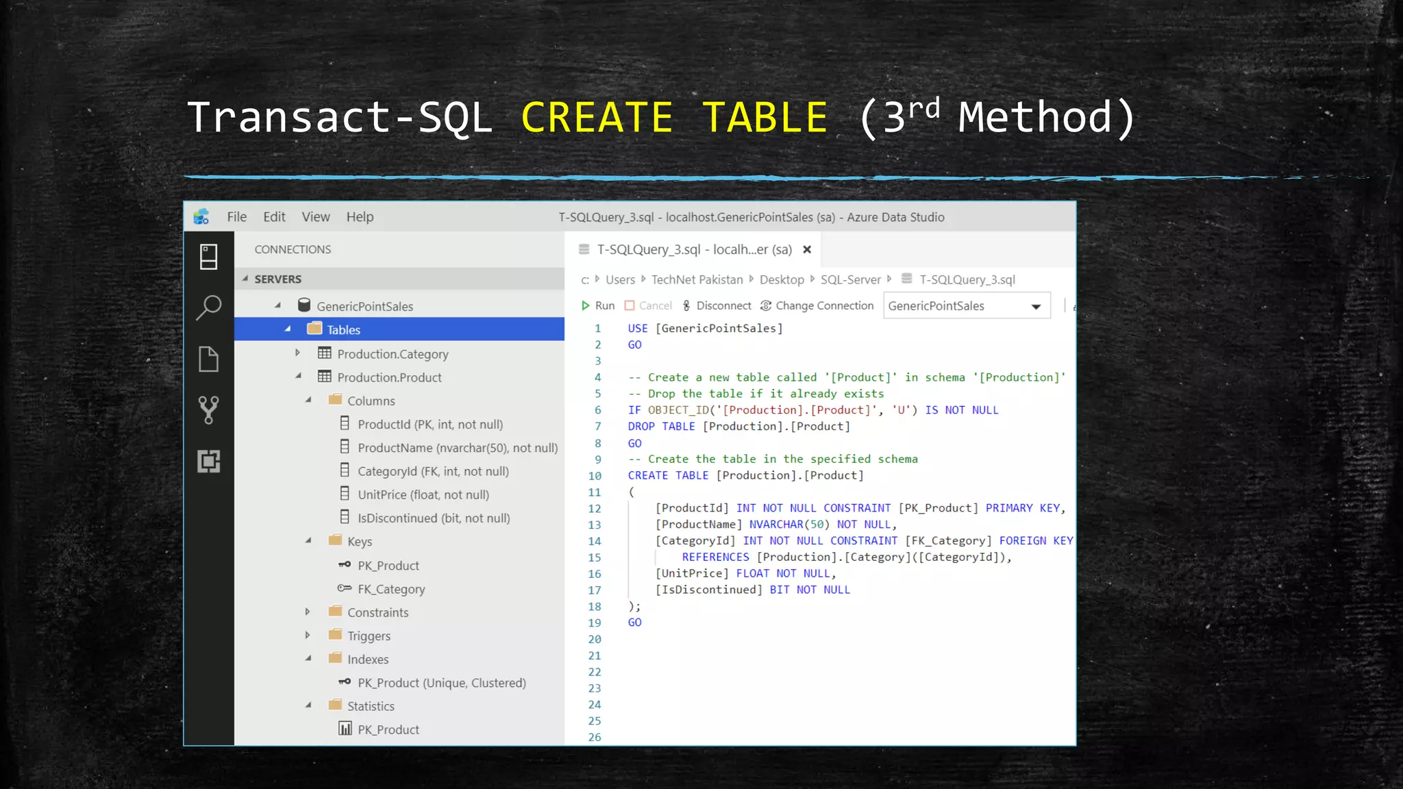Click the Statistics folder label
The height and width of the screenshot is (789, 1403).
click(x=371, y=705)
